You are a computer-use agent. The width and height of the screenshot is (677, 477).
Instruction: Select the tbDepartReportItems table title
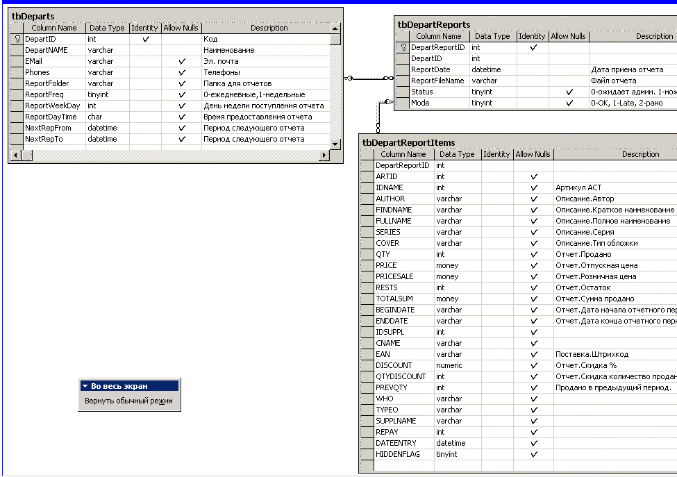click(x=408, y=142)
